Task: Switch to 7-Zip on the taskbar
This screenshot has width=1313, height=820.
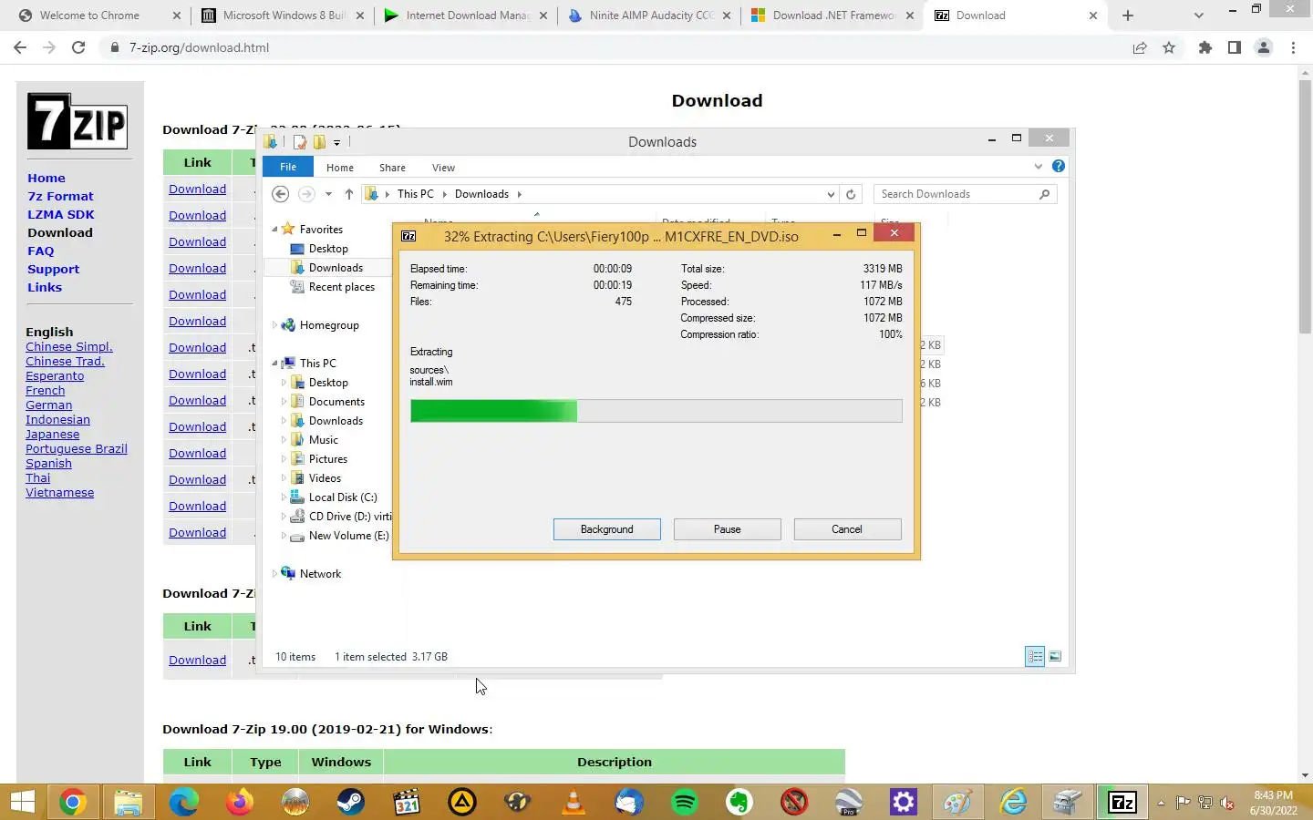Action: click(x=1122, y=802)
